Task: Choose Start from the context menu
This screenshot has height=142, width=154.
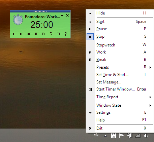Action: pyautogui.click(x=120, y=22)
